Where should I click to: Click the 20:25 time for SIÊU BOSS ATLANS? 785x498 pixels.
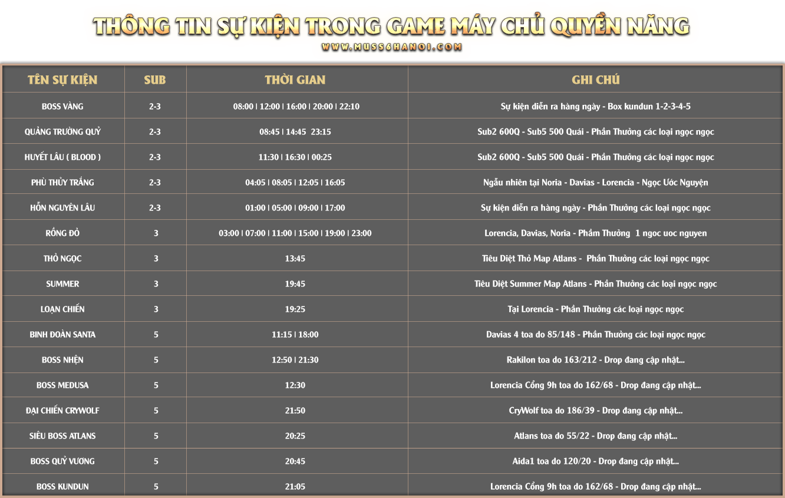(295, 436)
